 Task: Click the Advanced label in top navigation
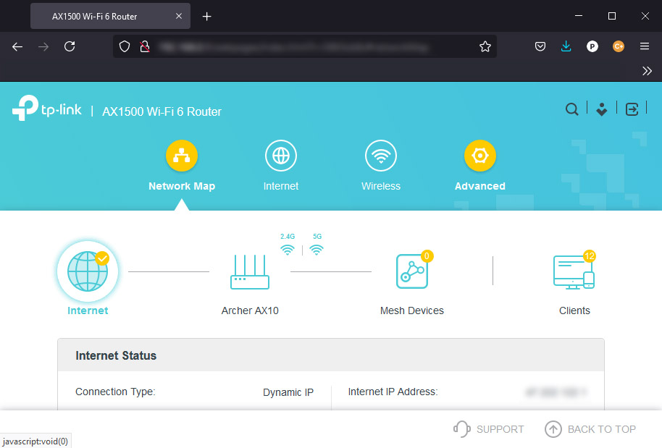480,186
